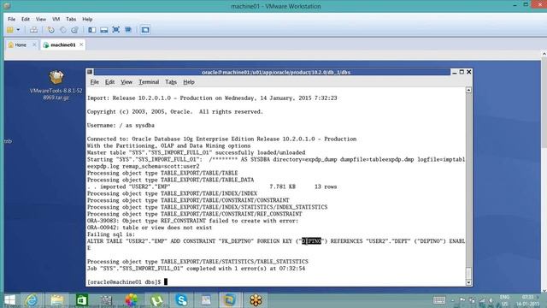Open the green Store taskbar icon

[82, 300]
